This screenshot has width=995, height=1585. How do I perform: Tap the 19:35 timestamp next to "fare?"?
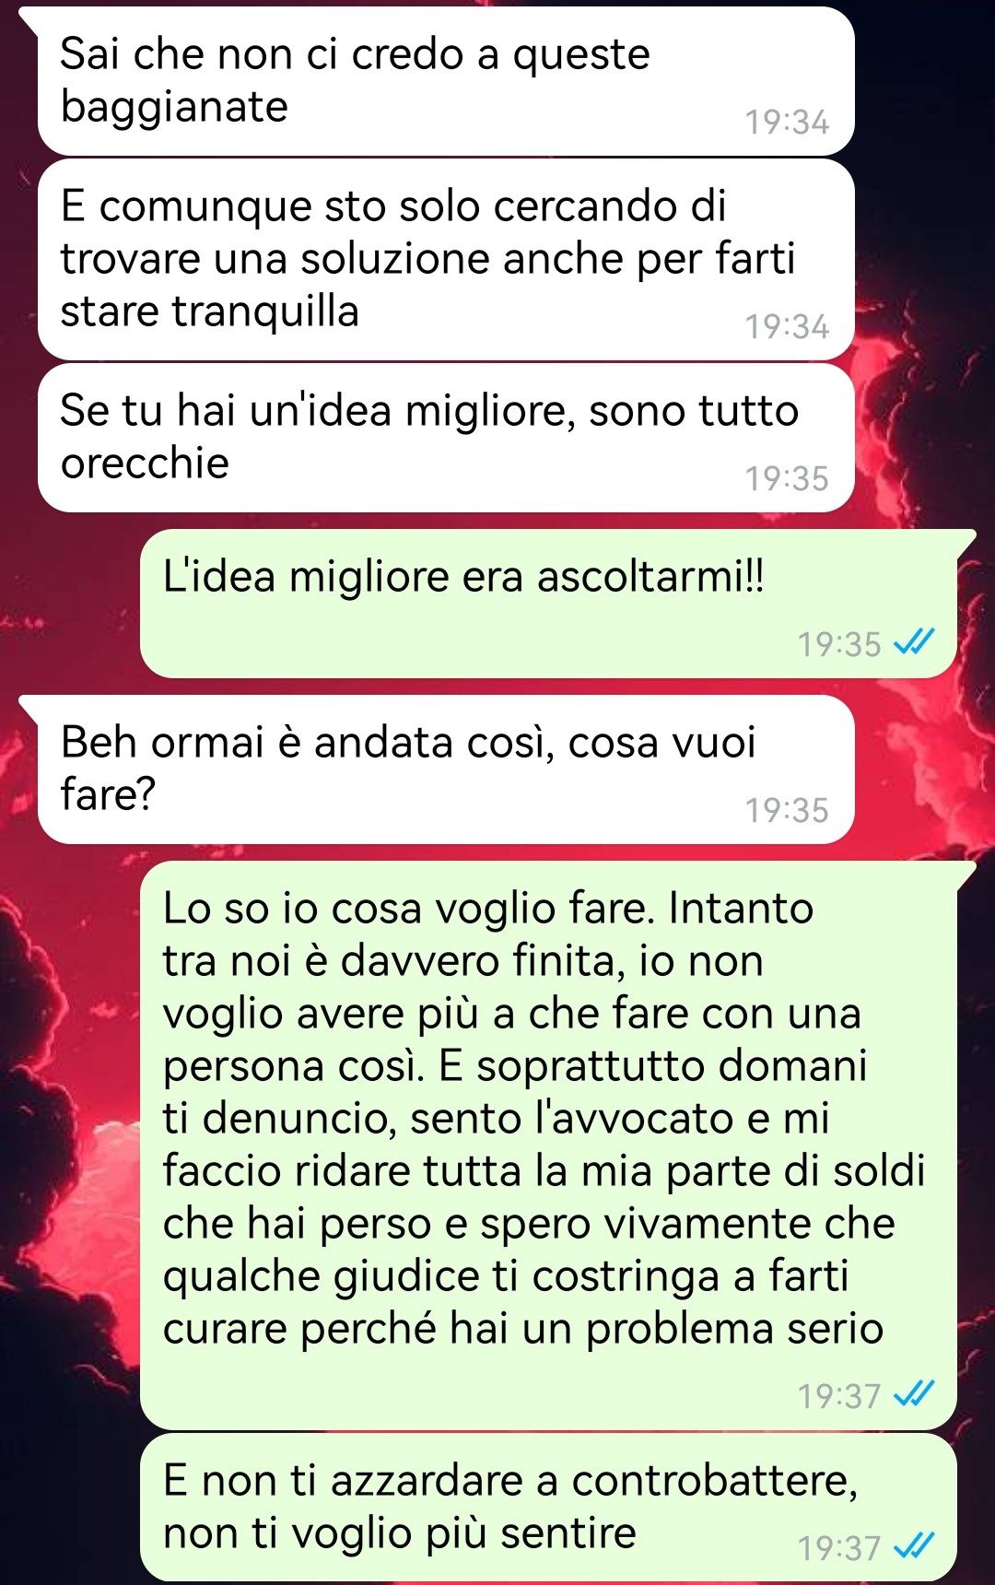pos(787,811)
